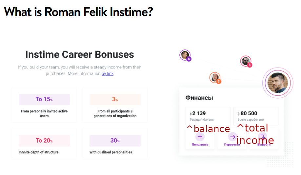This screenshot has width=301, height=175.
Task: Click the Вывести button label
Action: [264, 145]
